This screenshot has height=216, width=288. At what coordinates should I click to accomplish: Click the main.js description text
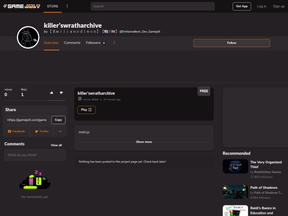[84, 132]
